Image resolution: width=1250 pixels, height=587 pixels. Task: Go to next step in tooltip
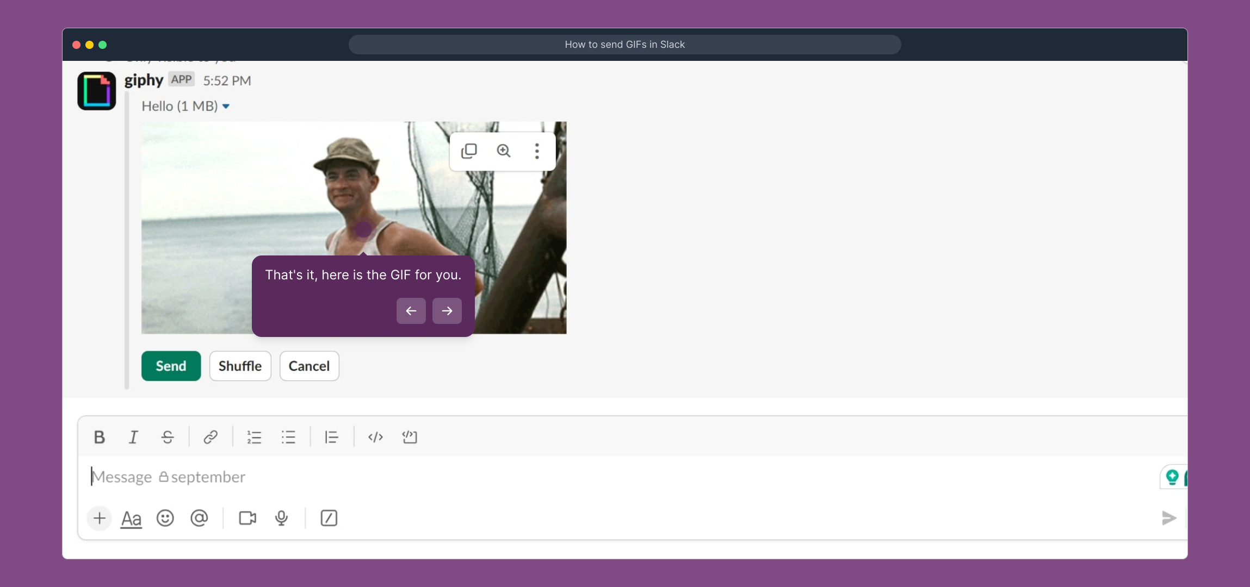coord(447,311)
